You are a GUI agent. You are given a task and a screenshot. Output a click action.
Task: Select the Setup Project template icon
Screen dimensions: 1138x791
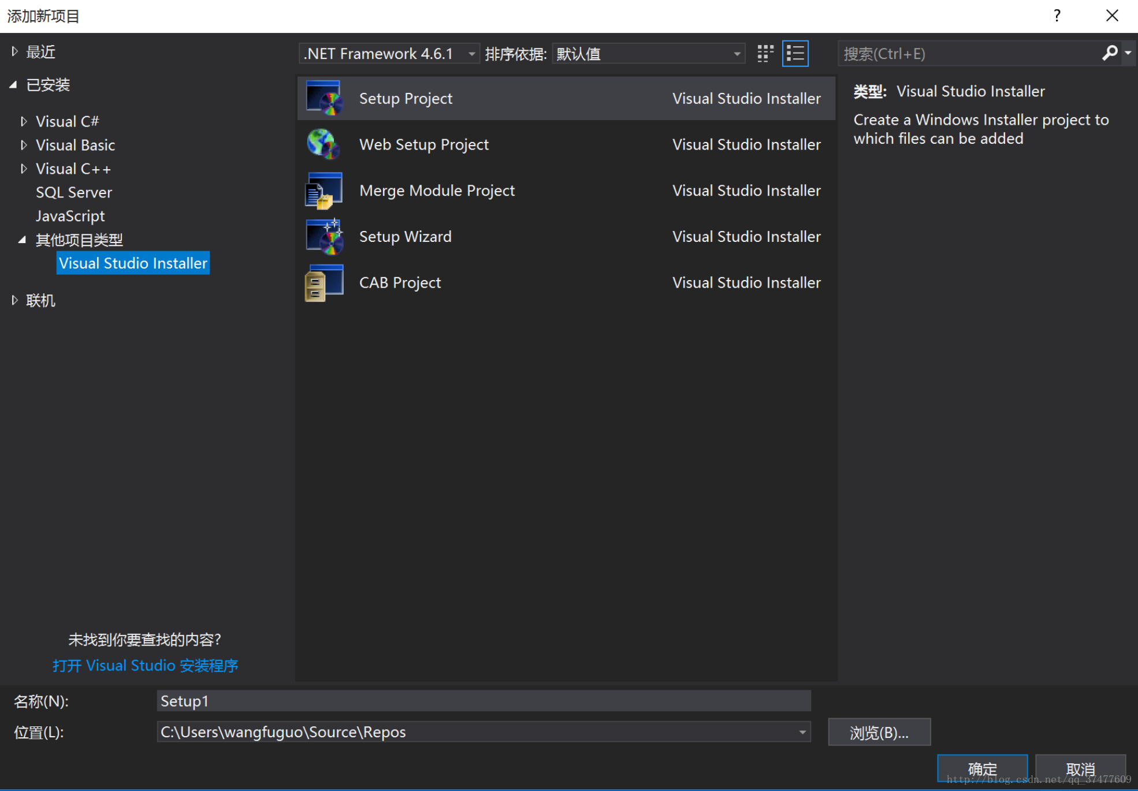click(324, 98)
